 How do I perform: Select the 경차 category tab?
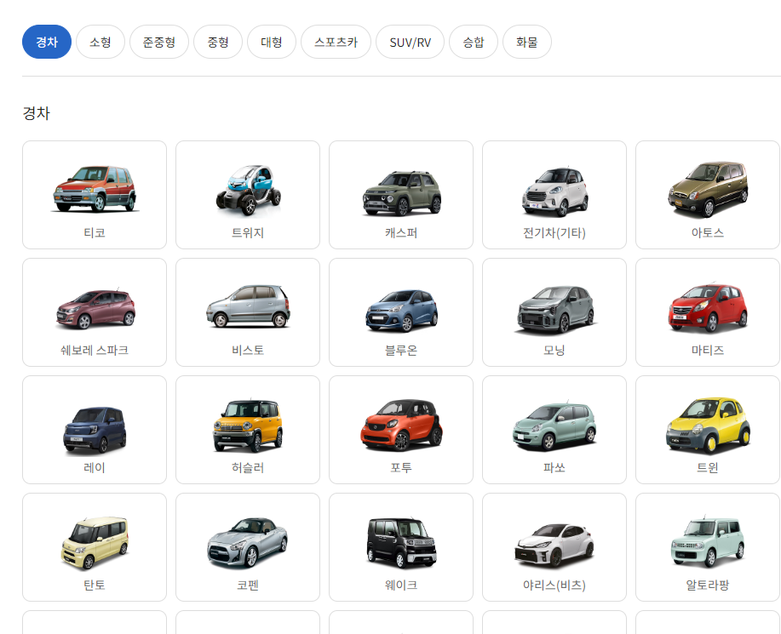point(47,42)
